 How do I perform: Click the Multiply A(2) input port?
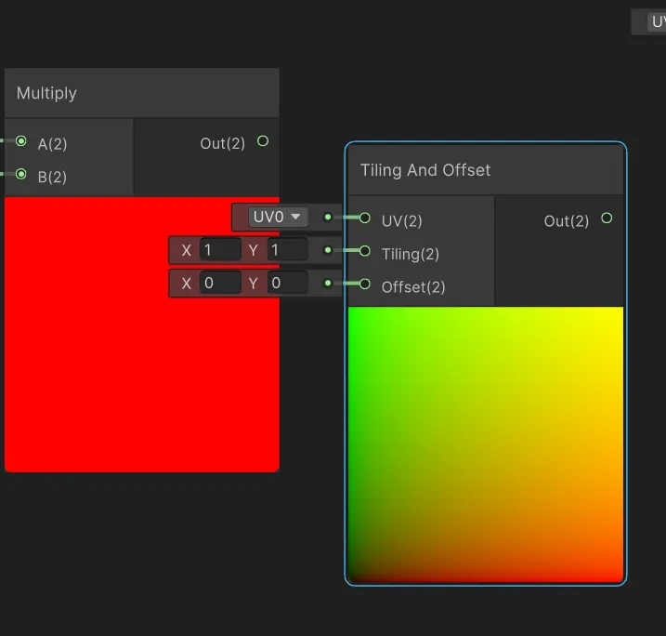coord(20,141)
